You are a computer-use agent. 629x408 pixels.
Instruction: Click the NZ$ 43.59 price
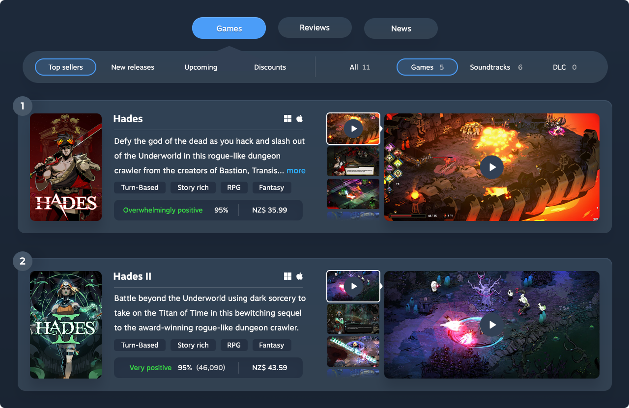[270, 368]
